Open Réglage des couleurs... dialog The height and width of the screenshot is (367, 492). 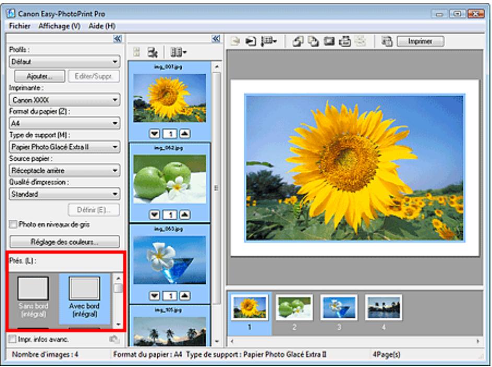pos(64,242)
